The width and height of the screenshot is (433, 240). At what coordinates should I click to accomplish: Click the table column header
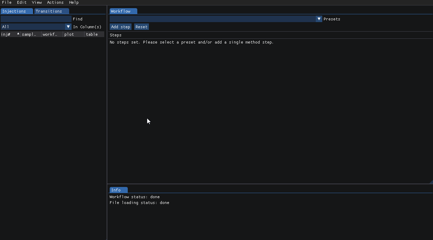pyautogui.click(x=94, y=34)
